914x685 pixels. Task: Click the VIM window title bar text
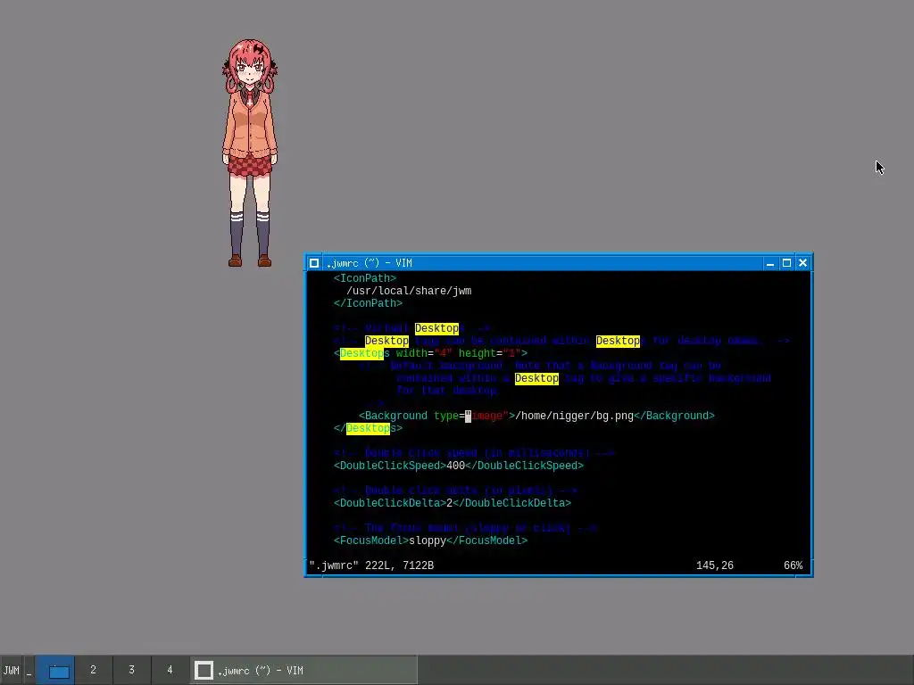pyautogui.click(x=369, y=263)
